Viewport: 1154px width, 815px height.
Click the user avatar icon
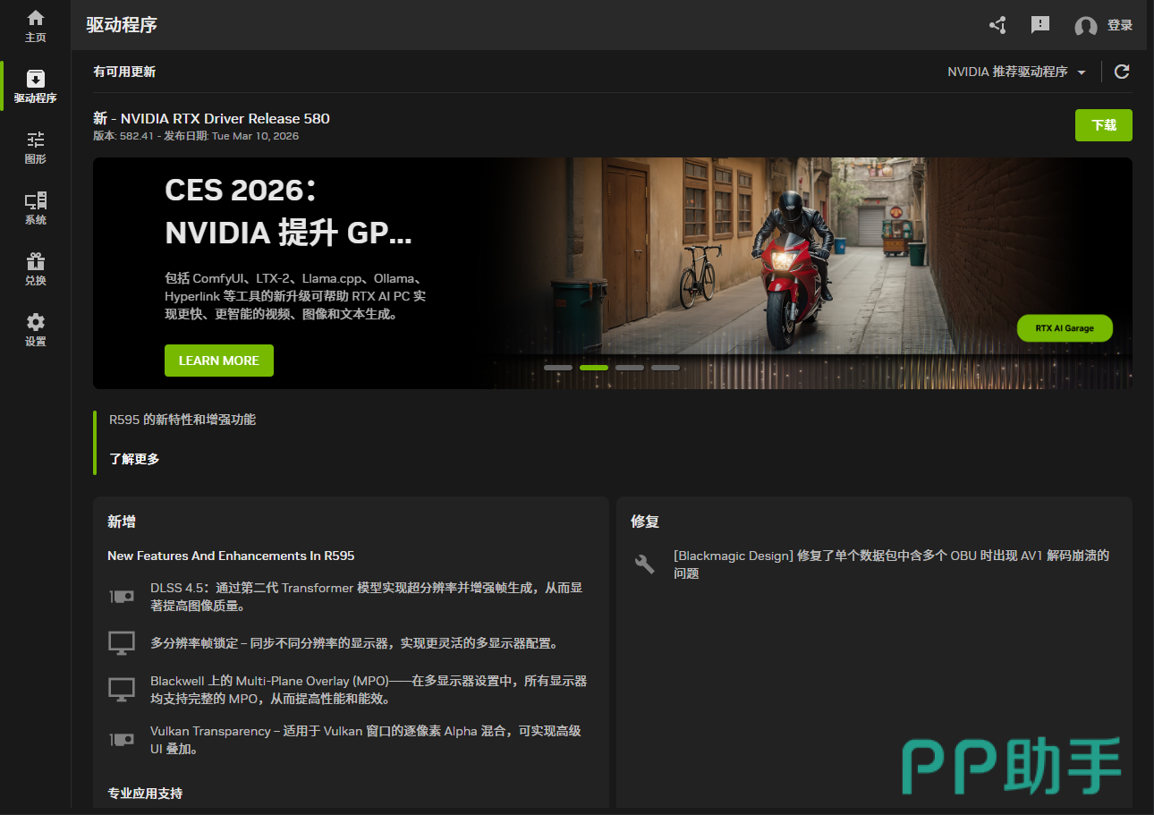pyautogui.click(x=1085, y=26)
